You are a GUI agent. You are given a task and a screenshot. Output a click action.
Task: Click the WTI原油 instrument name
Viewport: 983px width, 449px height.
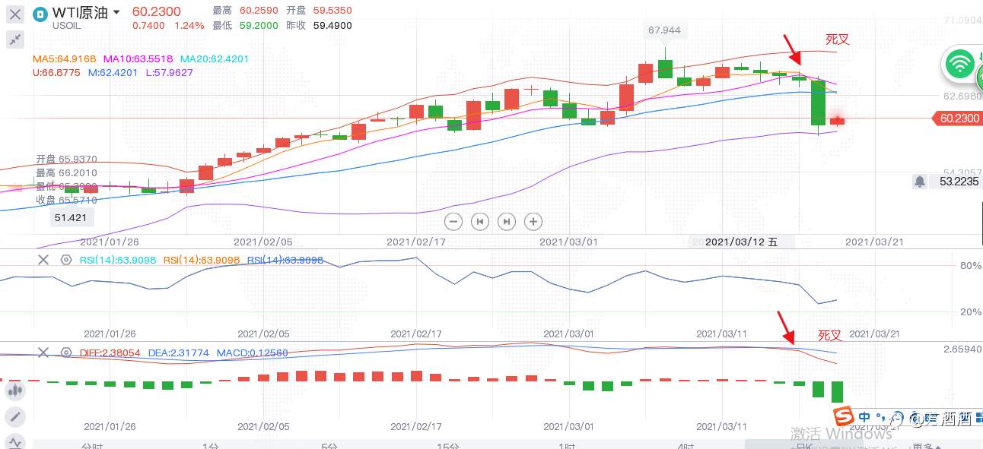coord(80,13)
